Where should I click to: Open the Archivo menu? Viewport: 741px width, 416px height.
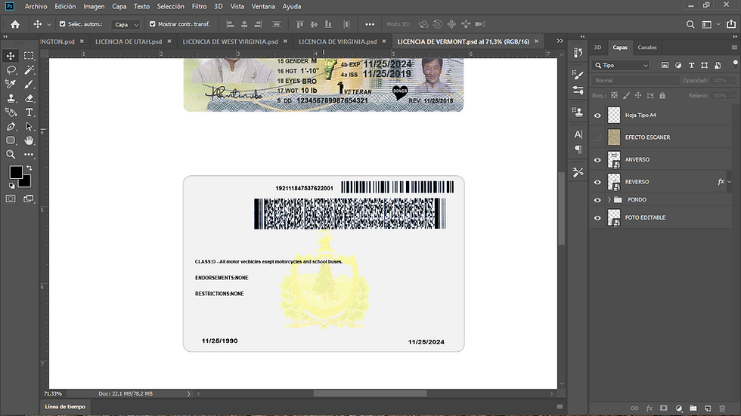tap(36, 6)
